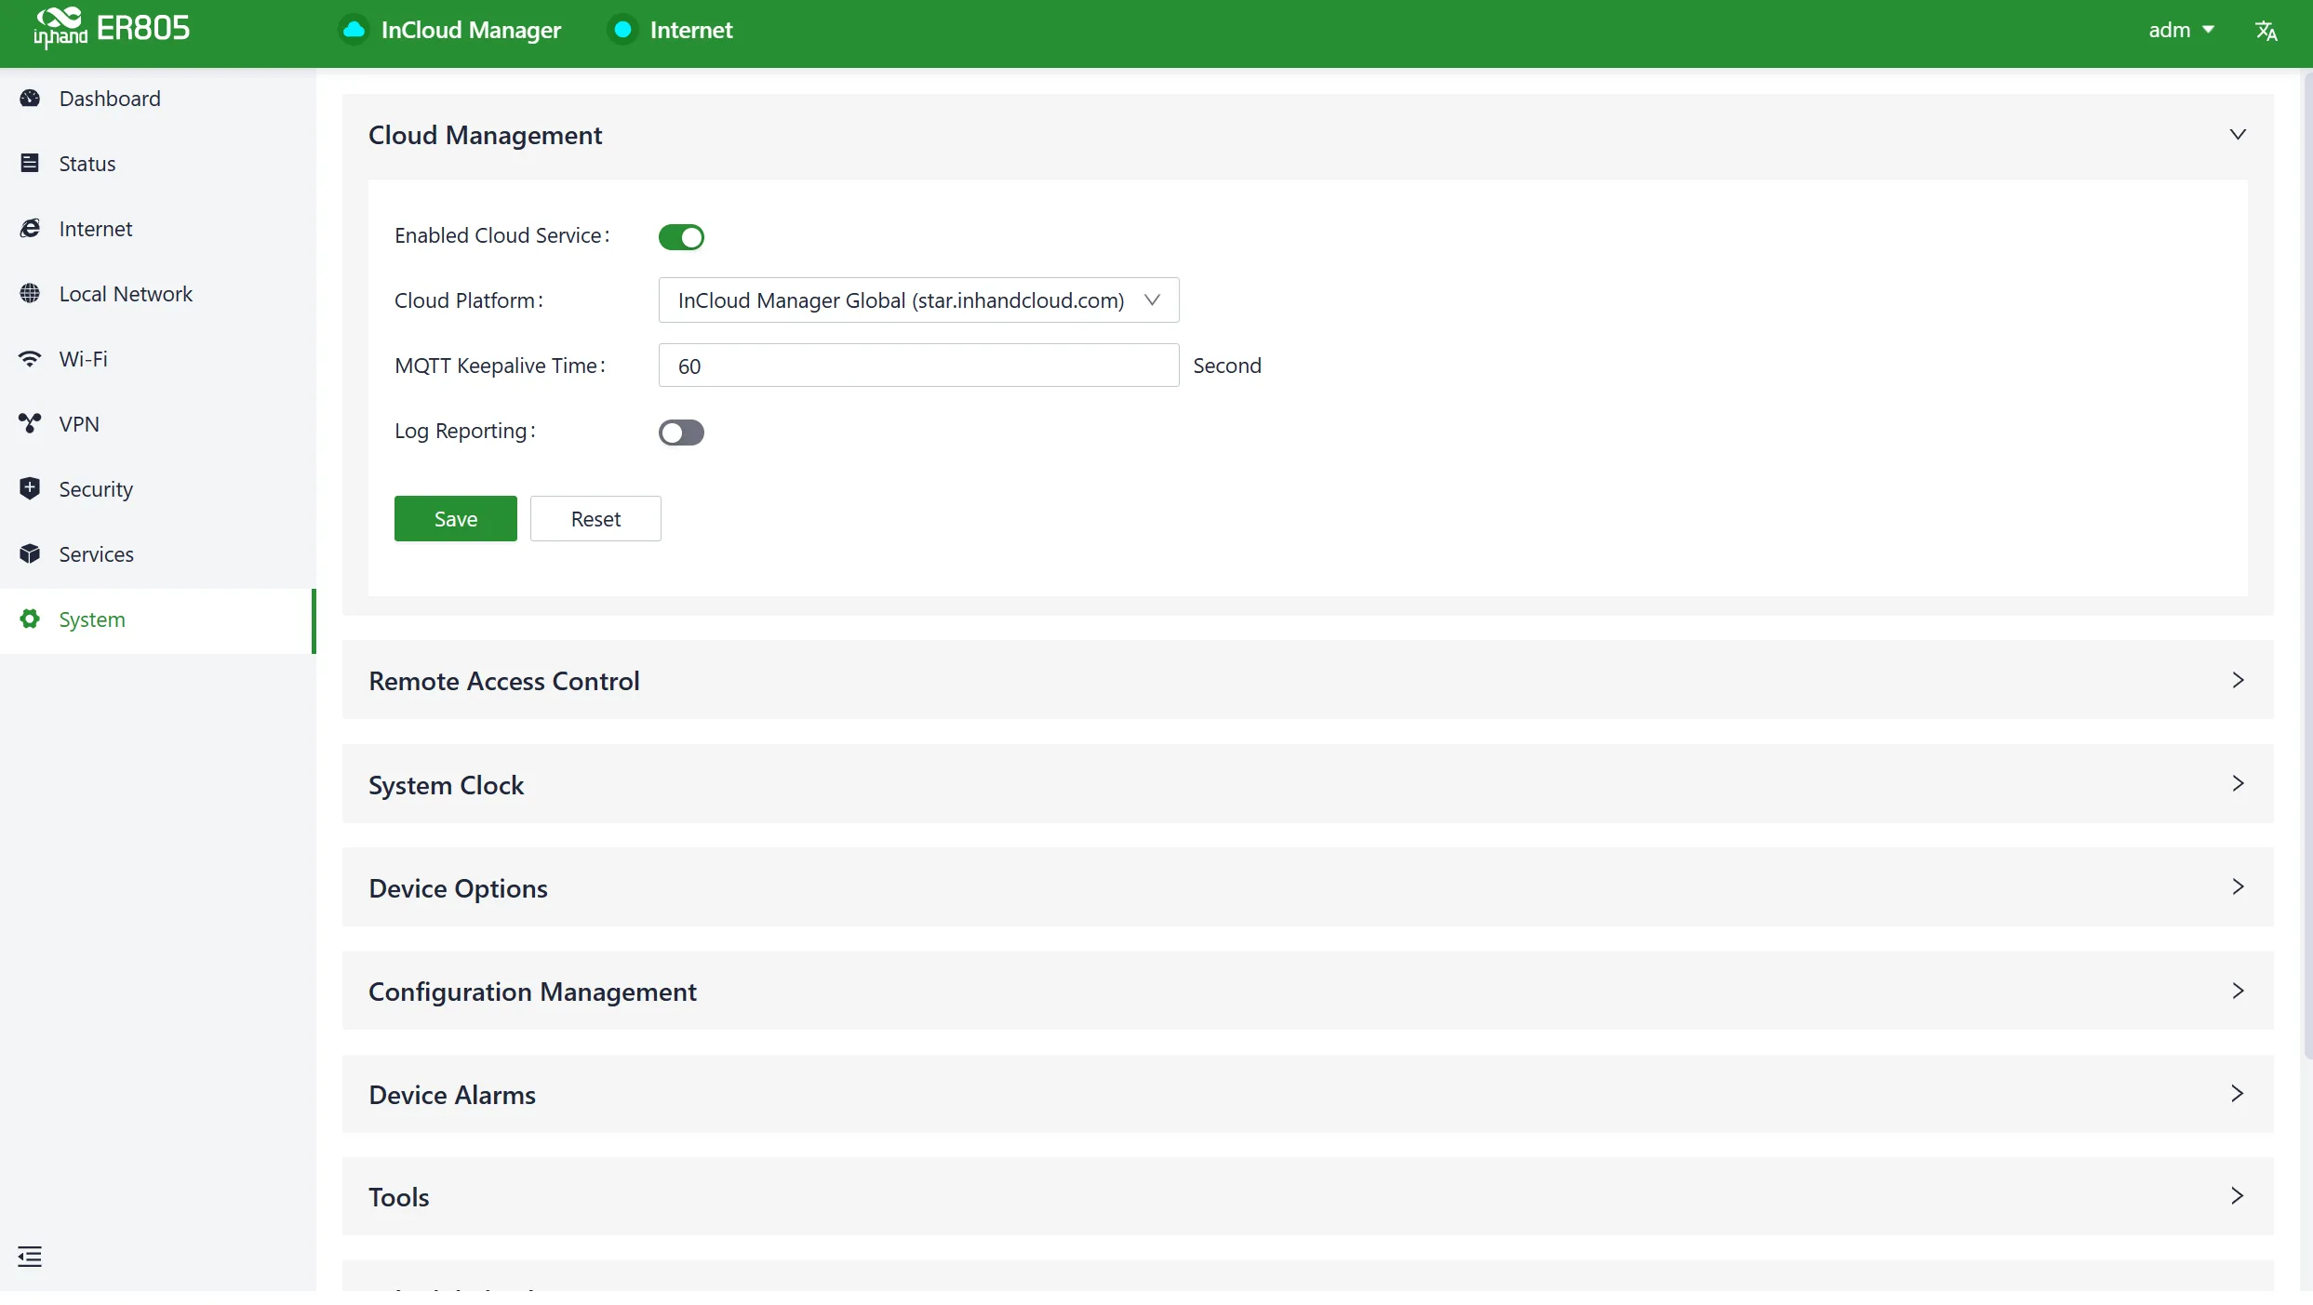Open the Cloud Platform dropdown
This screenshot has height=1305, width=2313.
[918, 300]
